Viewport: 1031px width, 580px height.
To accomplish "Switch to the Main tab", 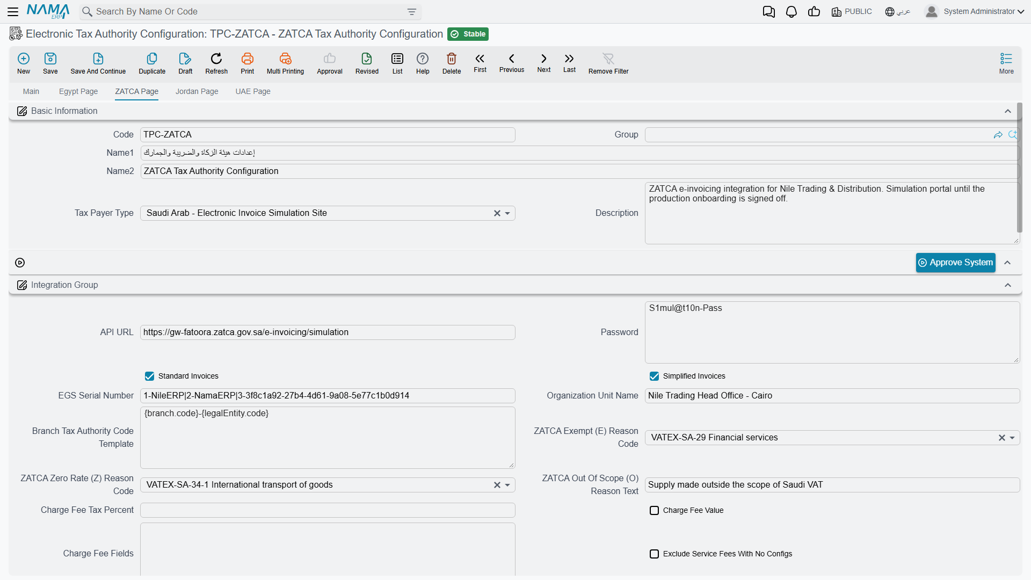I will (31, 91).
